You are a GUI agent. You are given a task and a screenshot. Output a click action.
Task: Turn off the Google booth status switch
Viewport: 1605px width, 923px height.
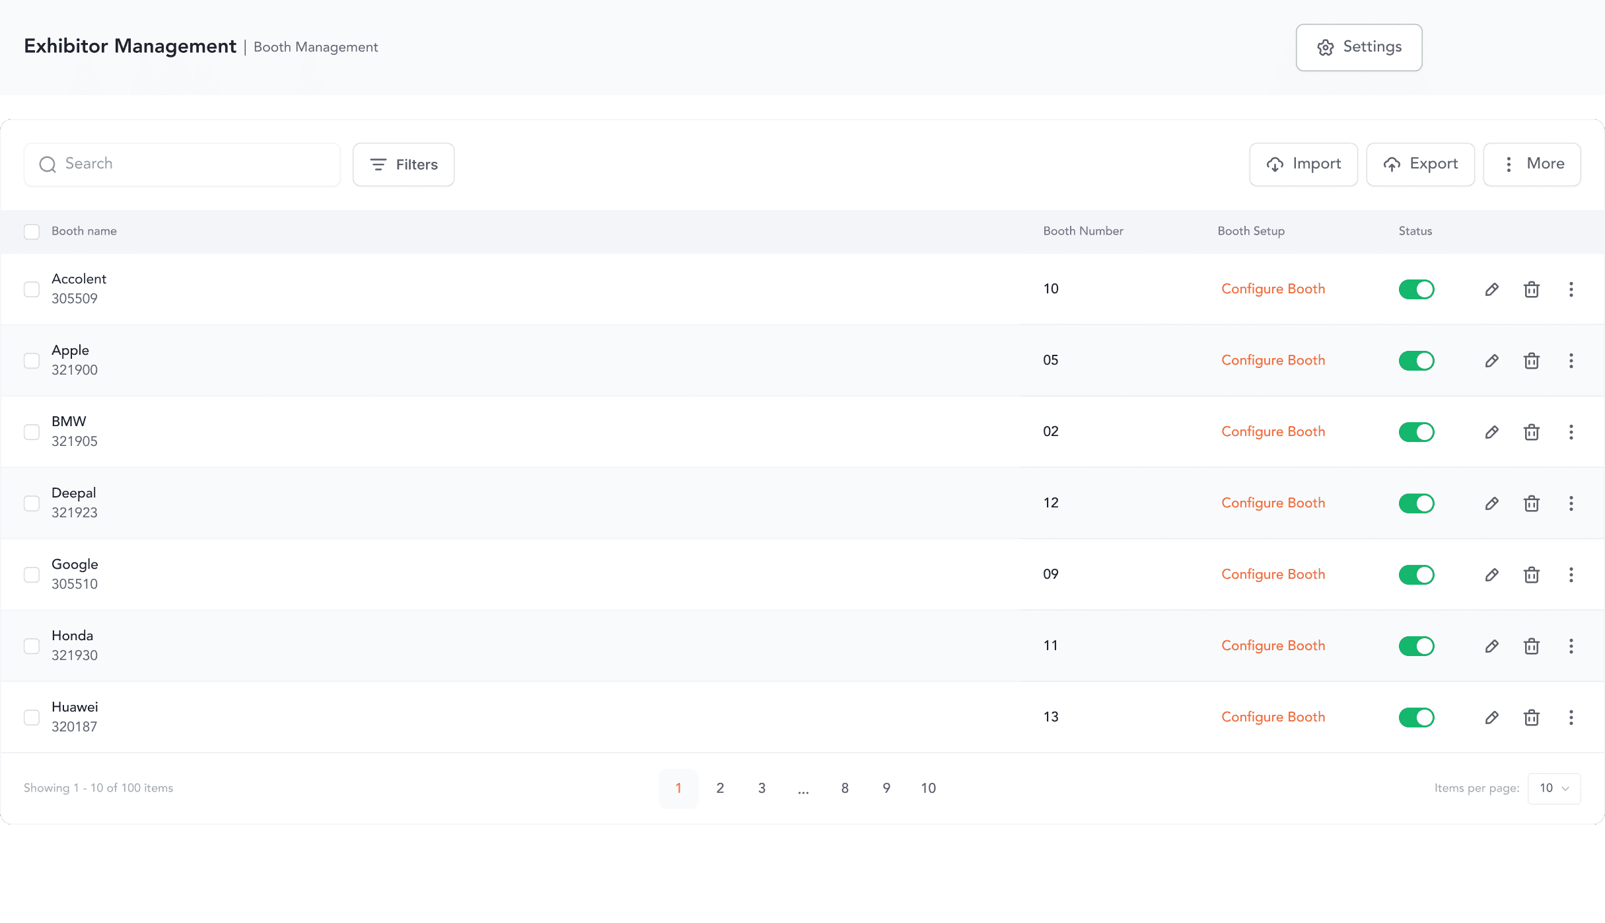click(1416, 575)
